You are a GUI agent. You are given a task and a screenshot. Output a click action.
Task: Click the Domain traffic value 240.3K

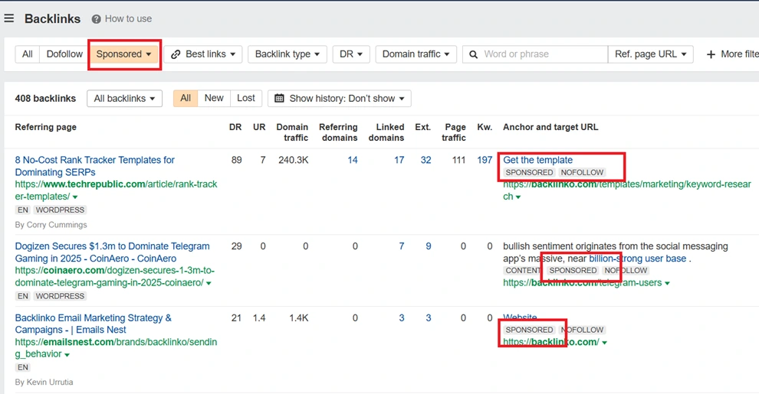[294, 160]
